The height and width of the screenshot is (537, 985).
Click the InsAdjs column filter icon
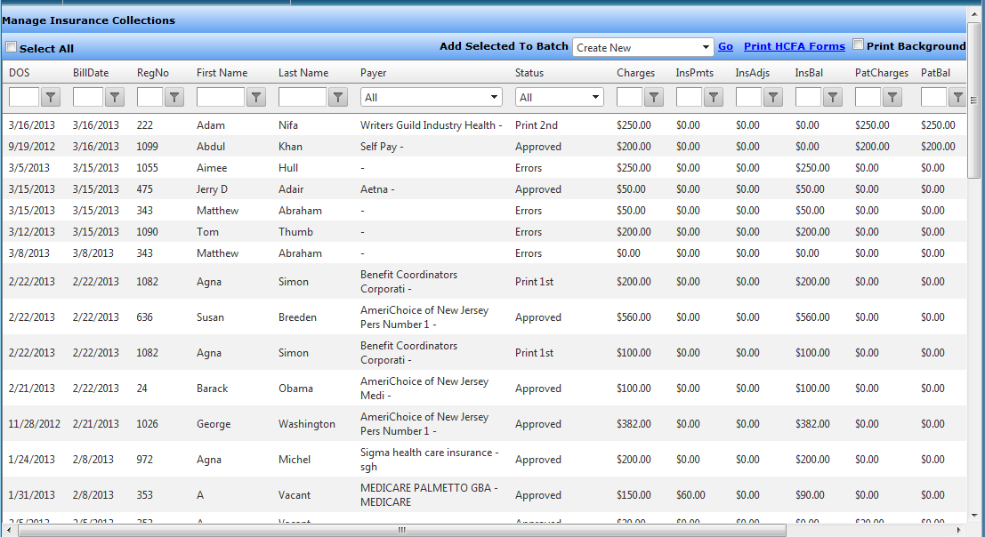(x=773, y=97)
